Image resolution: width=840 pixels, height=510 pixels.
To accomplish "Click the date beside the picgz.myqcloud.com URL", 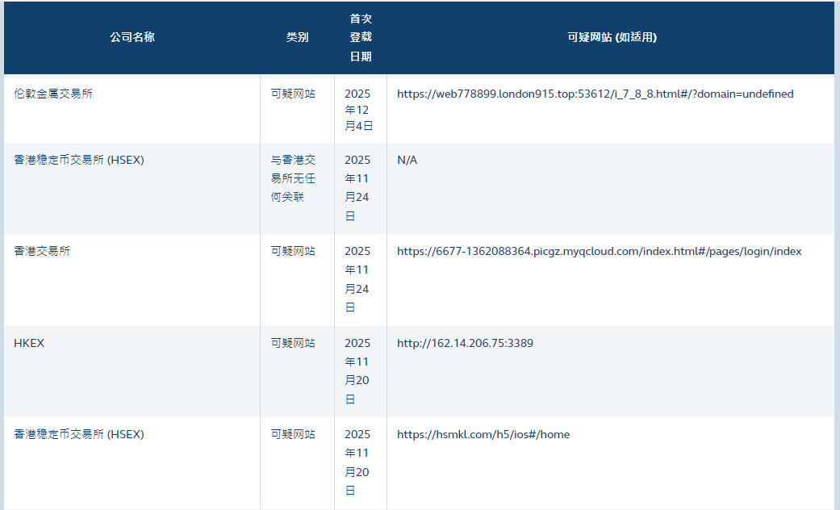I will [358, 279].
